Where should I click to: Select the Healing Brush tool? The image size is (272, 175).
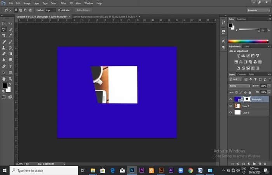click(x=4, y=42)
